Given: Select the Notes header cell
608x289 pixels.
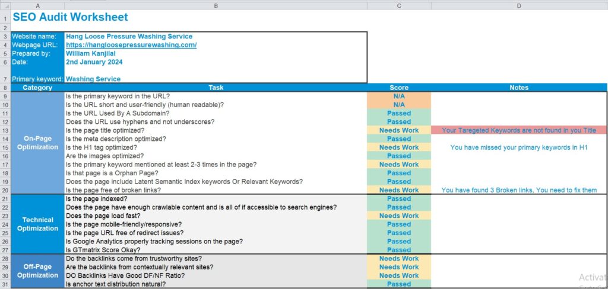Looking at the screenshot, I should (x=519, y=88).
